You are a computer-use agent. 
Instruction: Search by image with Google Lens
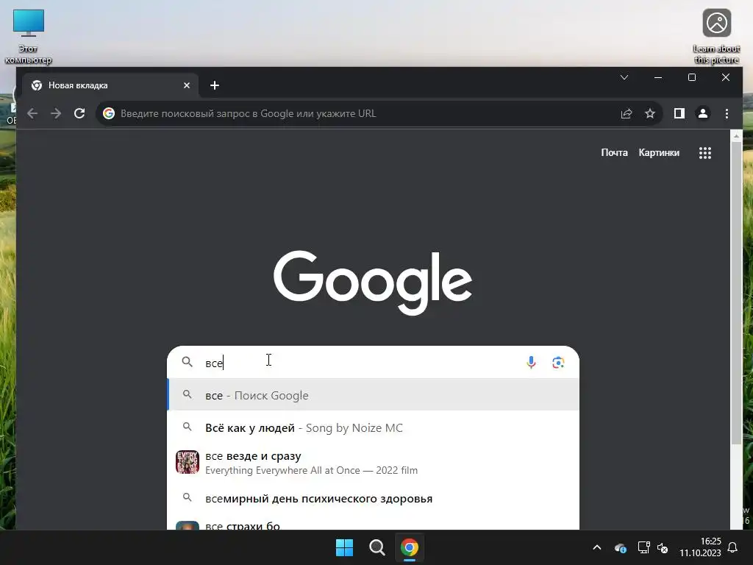(x=558, y=362)
